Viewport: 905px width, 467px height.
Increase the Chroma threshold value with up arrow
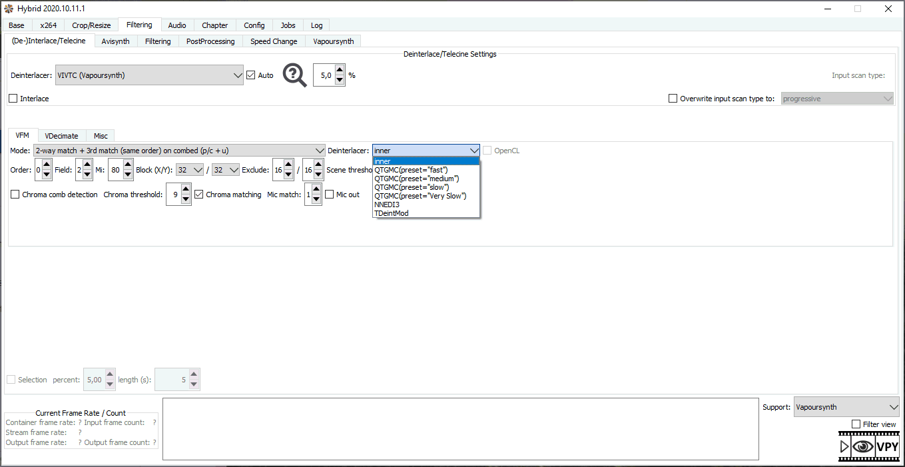click(186, 190)
